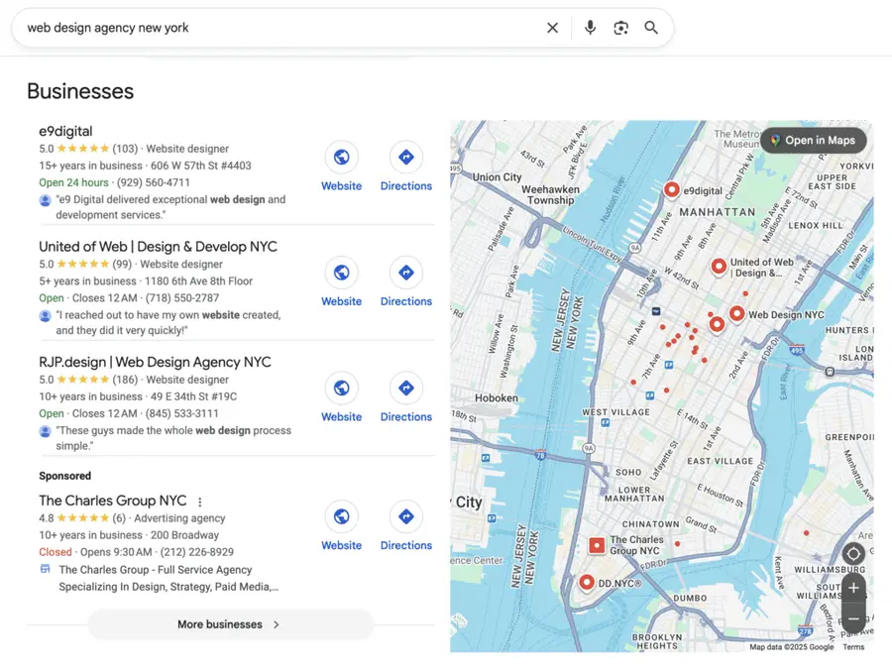Click The Charles Group marker on the map
This screenshot has width=892, height=672.
point(598,545)
